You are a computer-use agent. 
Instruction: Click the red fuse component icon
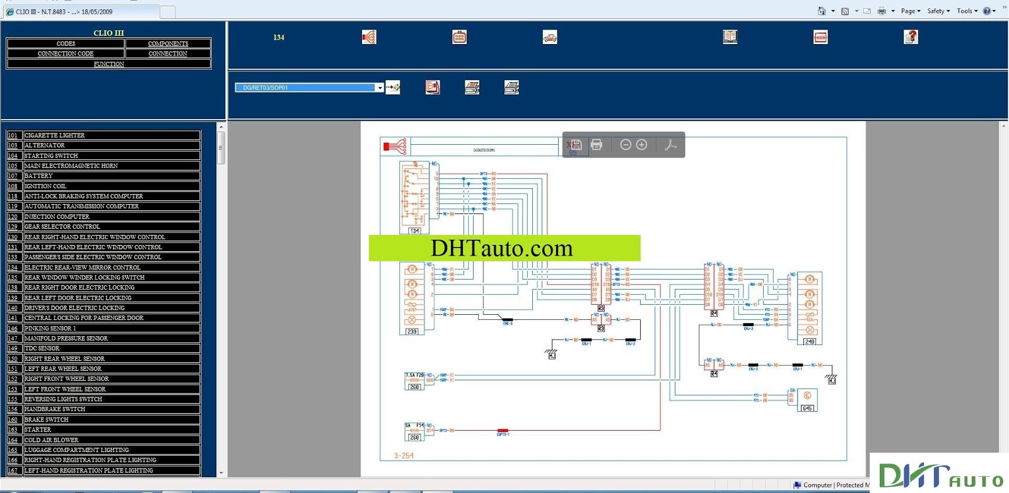(x=820, y=37)
